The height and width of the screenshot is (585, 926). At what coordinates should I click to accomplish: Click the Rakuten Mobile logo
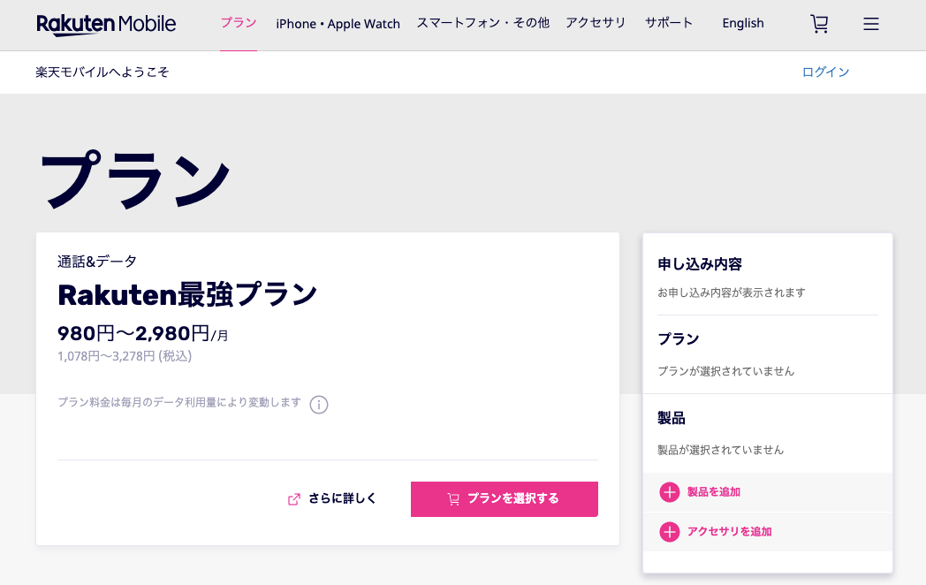pyautogui.click(x=106, y=24)
